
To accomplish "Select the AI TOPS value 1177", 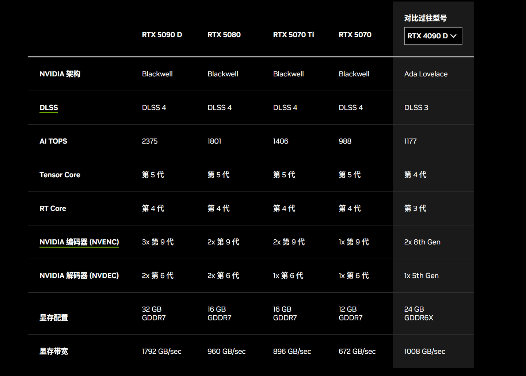I will 410,141.
